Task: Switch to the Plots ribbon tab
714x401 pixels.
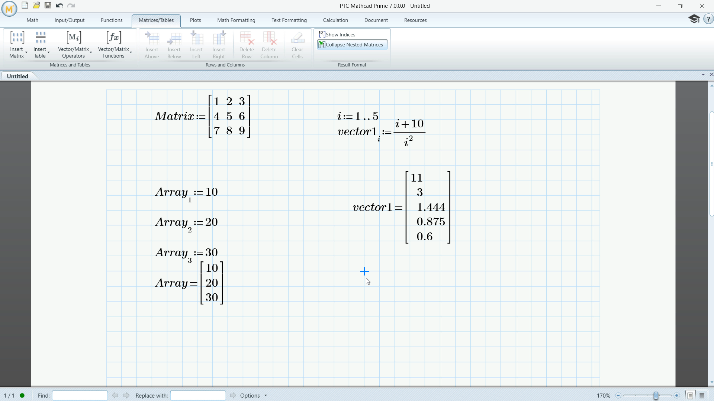Action: pyautogui.click(x=195, y=20)
